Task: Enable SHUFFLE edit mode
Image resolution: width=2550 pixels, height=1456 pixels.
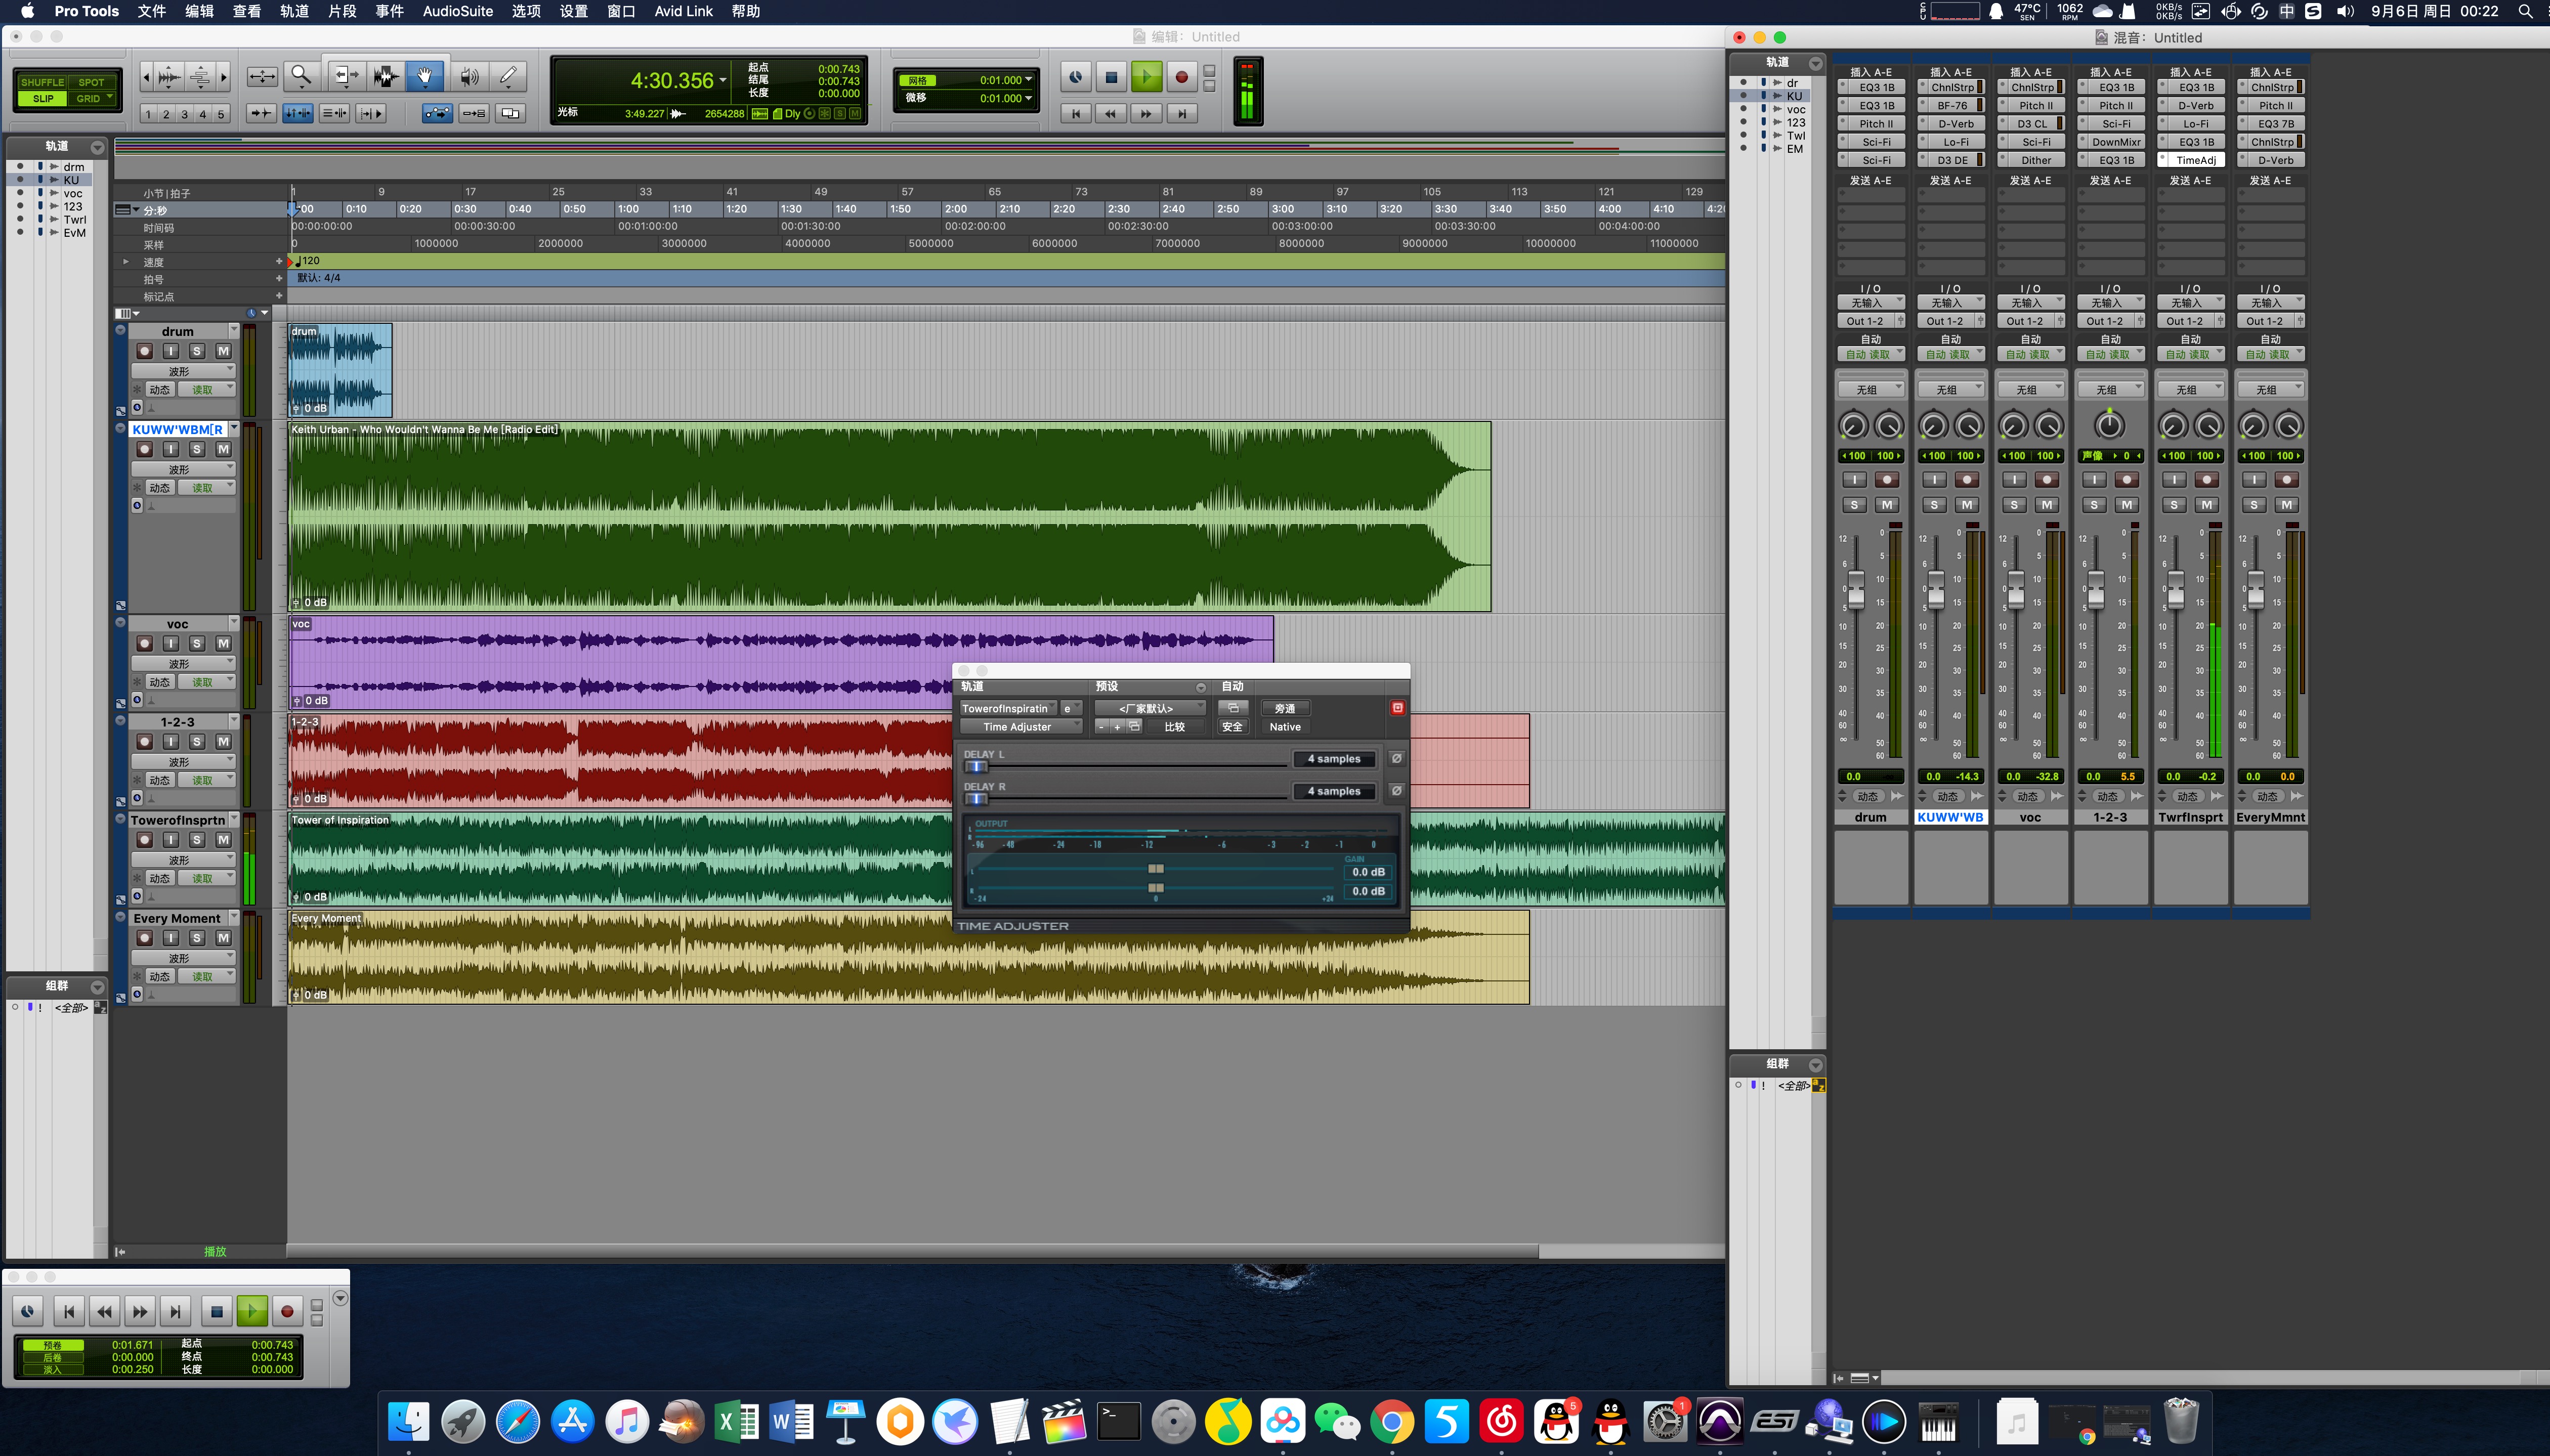Action: pos(43,82)
